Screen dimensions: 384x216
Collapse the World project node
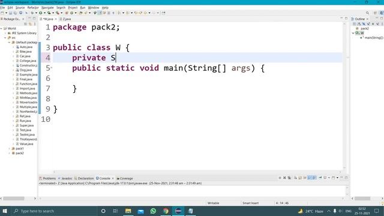[1, 28]
